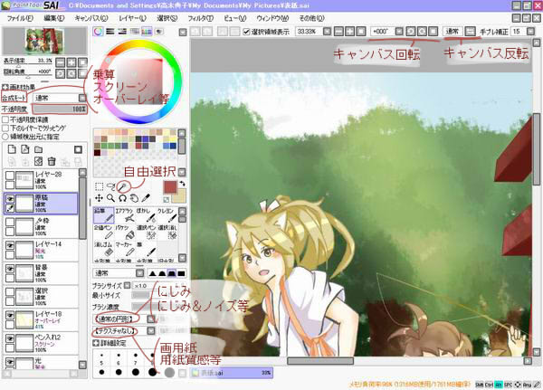Select the move tool
Image resolution: width=543 pixels, height=390 pixels.
[99, 198]
